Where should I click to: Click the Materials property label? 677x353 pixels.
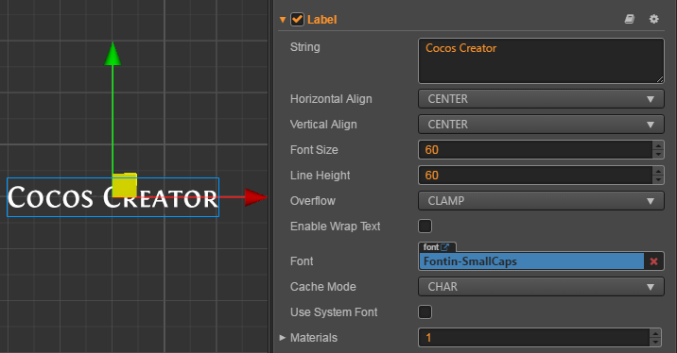[314, 338]
